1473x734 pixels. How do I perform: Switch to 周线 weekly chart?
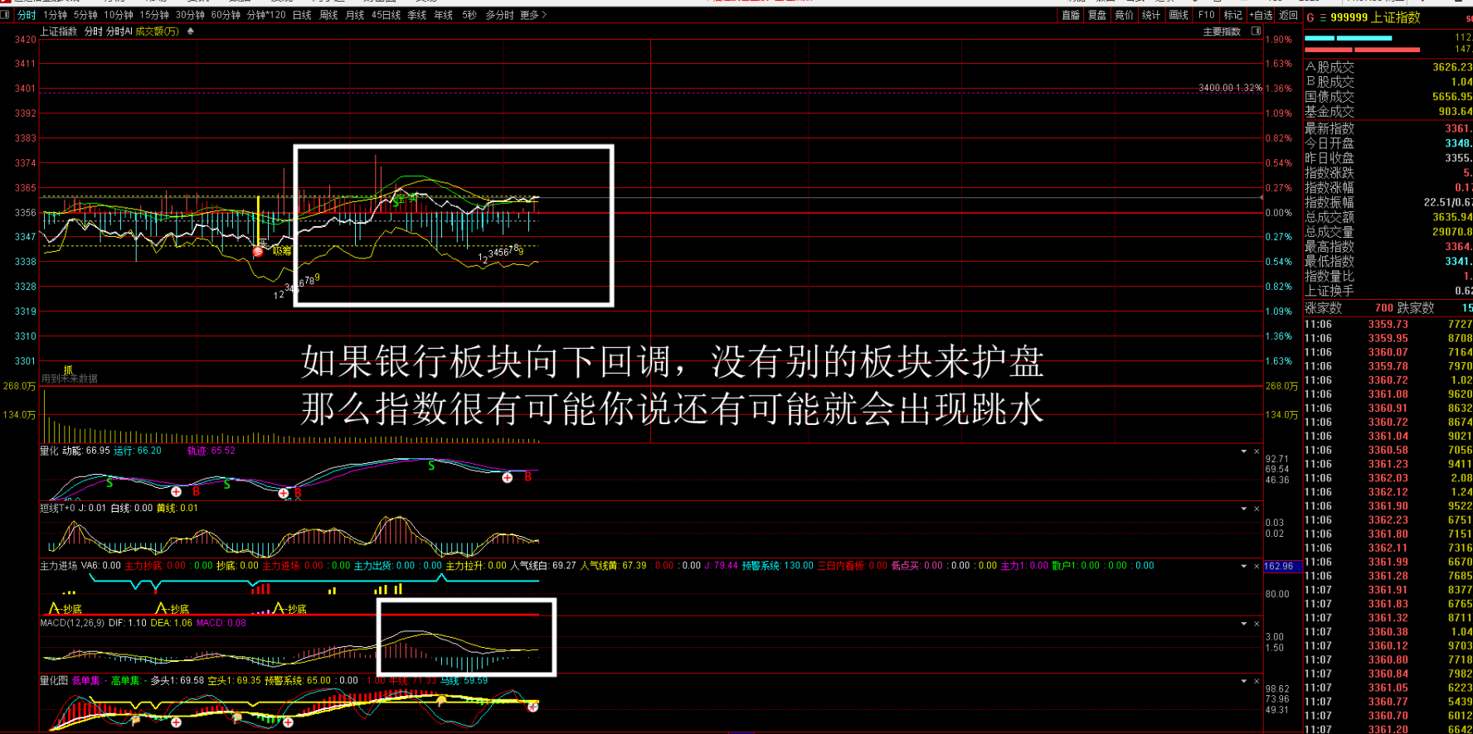pos(328,15)
